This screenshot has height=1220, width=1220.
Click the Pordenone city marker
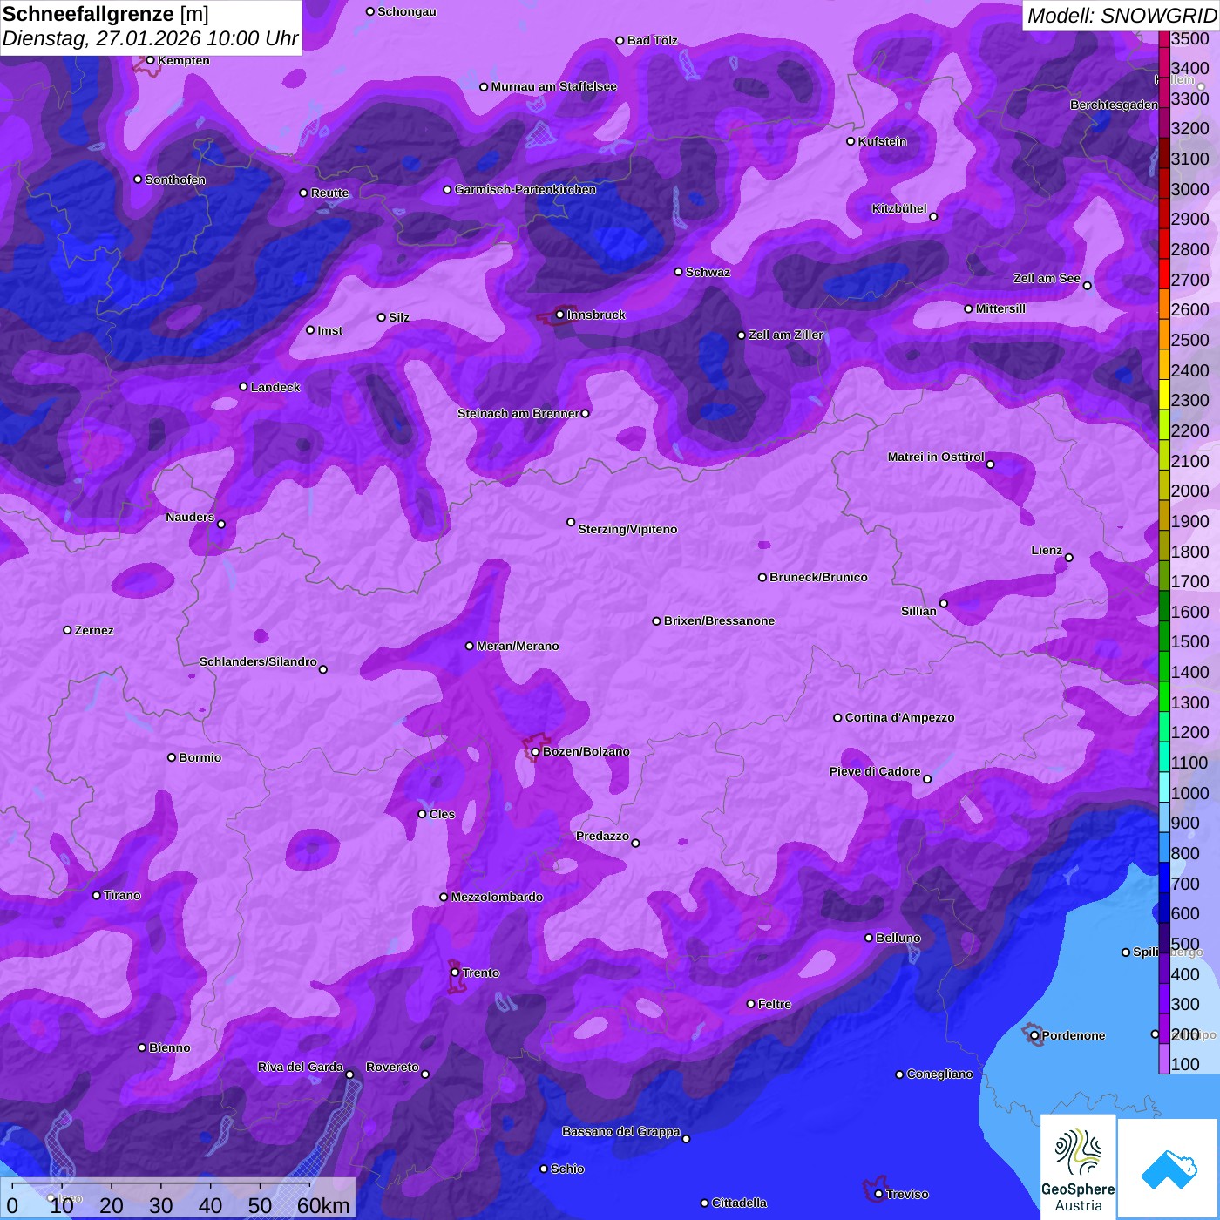(1034, 1035)
